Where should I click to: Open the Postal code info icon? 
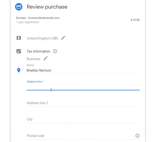pos(137,135)
